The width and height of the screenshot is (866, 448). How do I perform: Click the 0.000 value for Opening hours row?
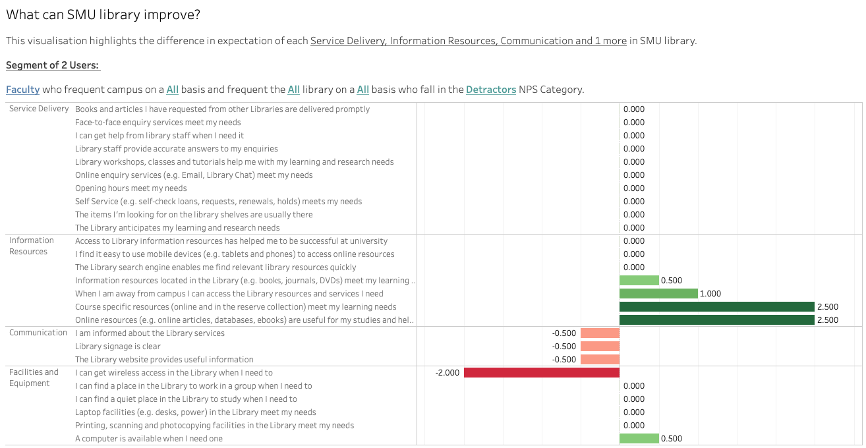pyautogui.click(x=634, y=188)
